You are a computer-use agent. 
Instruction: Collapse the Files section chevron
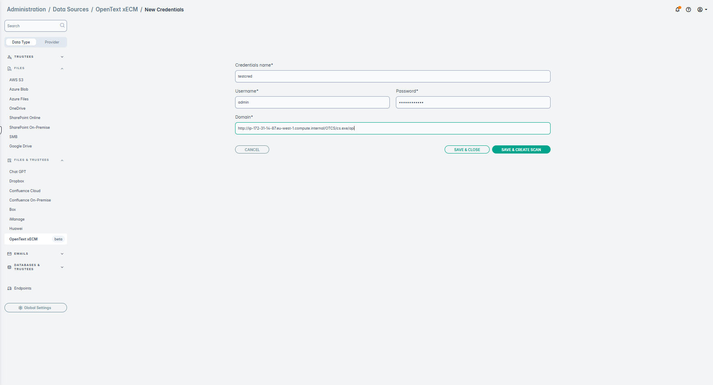62,69
